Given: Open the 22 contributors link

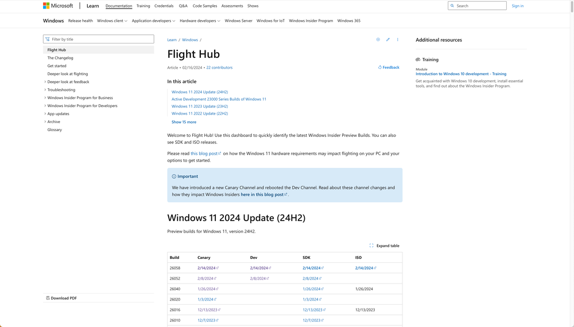Looking at the screenshot, I should 219,68.
